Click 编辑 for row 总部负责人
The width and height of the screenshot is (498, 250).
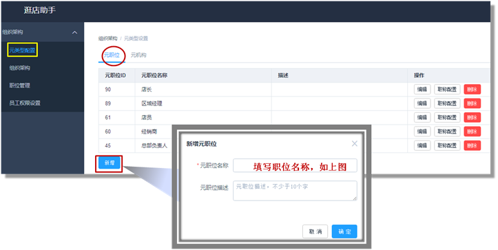(422, 145)
